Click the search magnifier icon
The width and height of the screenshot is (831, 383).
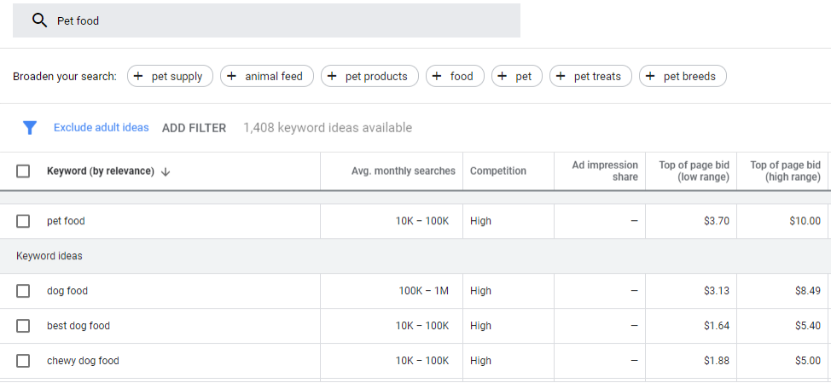[39, 20]
